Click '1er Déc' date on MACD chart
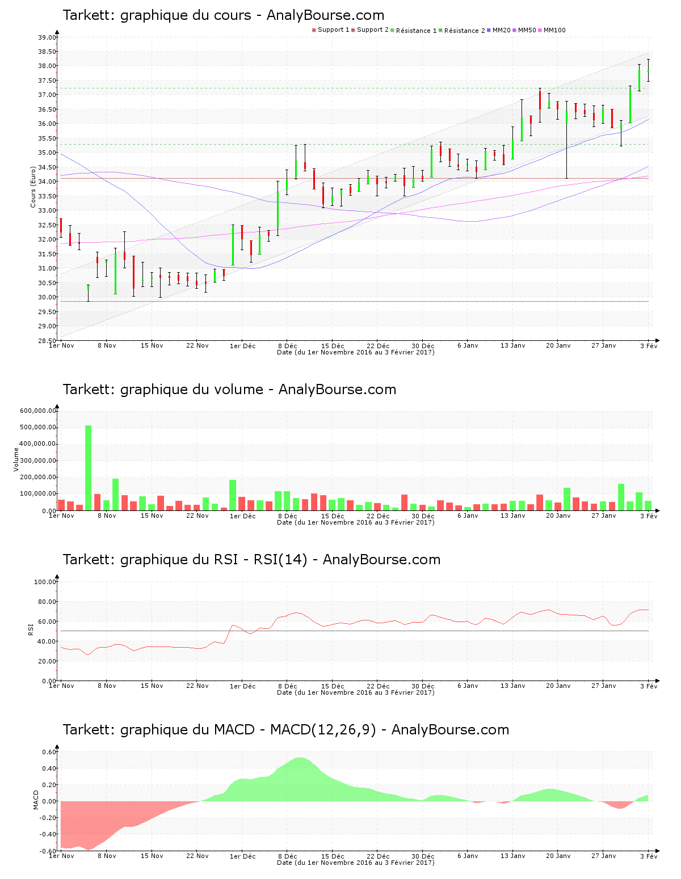This screenshot has height=879, width=681. (243, 856)
